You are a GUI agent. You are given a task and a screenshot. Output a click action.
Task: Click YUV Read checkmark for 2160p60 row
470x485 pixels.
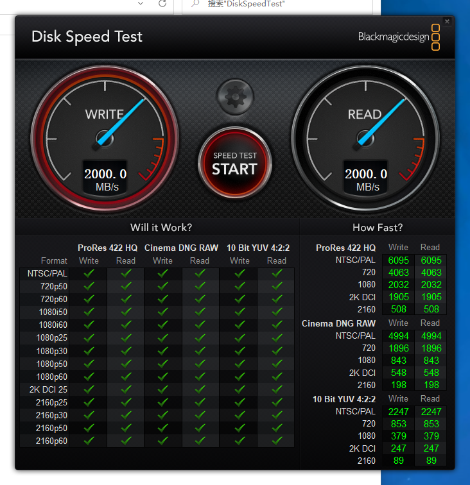pos(277,441)
